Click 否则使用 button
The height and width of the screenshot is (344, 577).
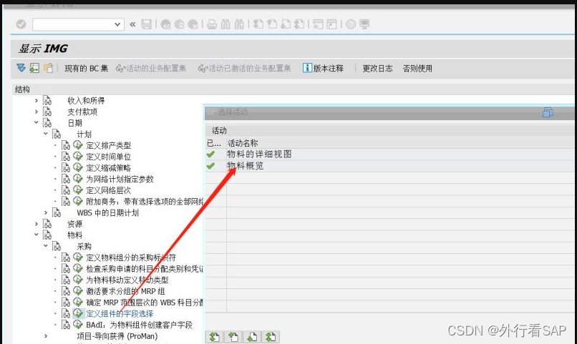click(x=417, y=69)
